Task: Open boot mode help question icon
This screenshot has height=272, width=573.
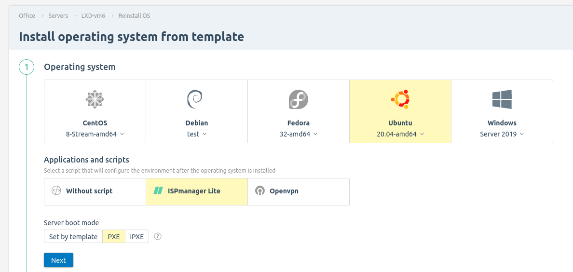Action: (158, 236)
